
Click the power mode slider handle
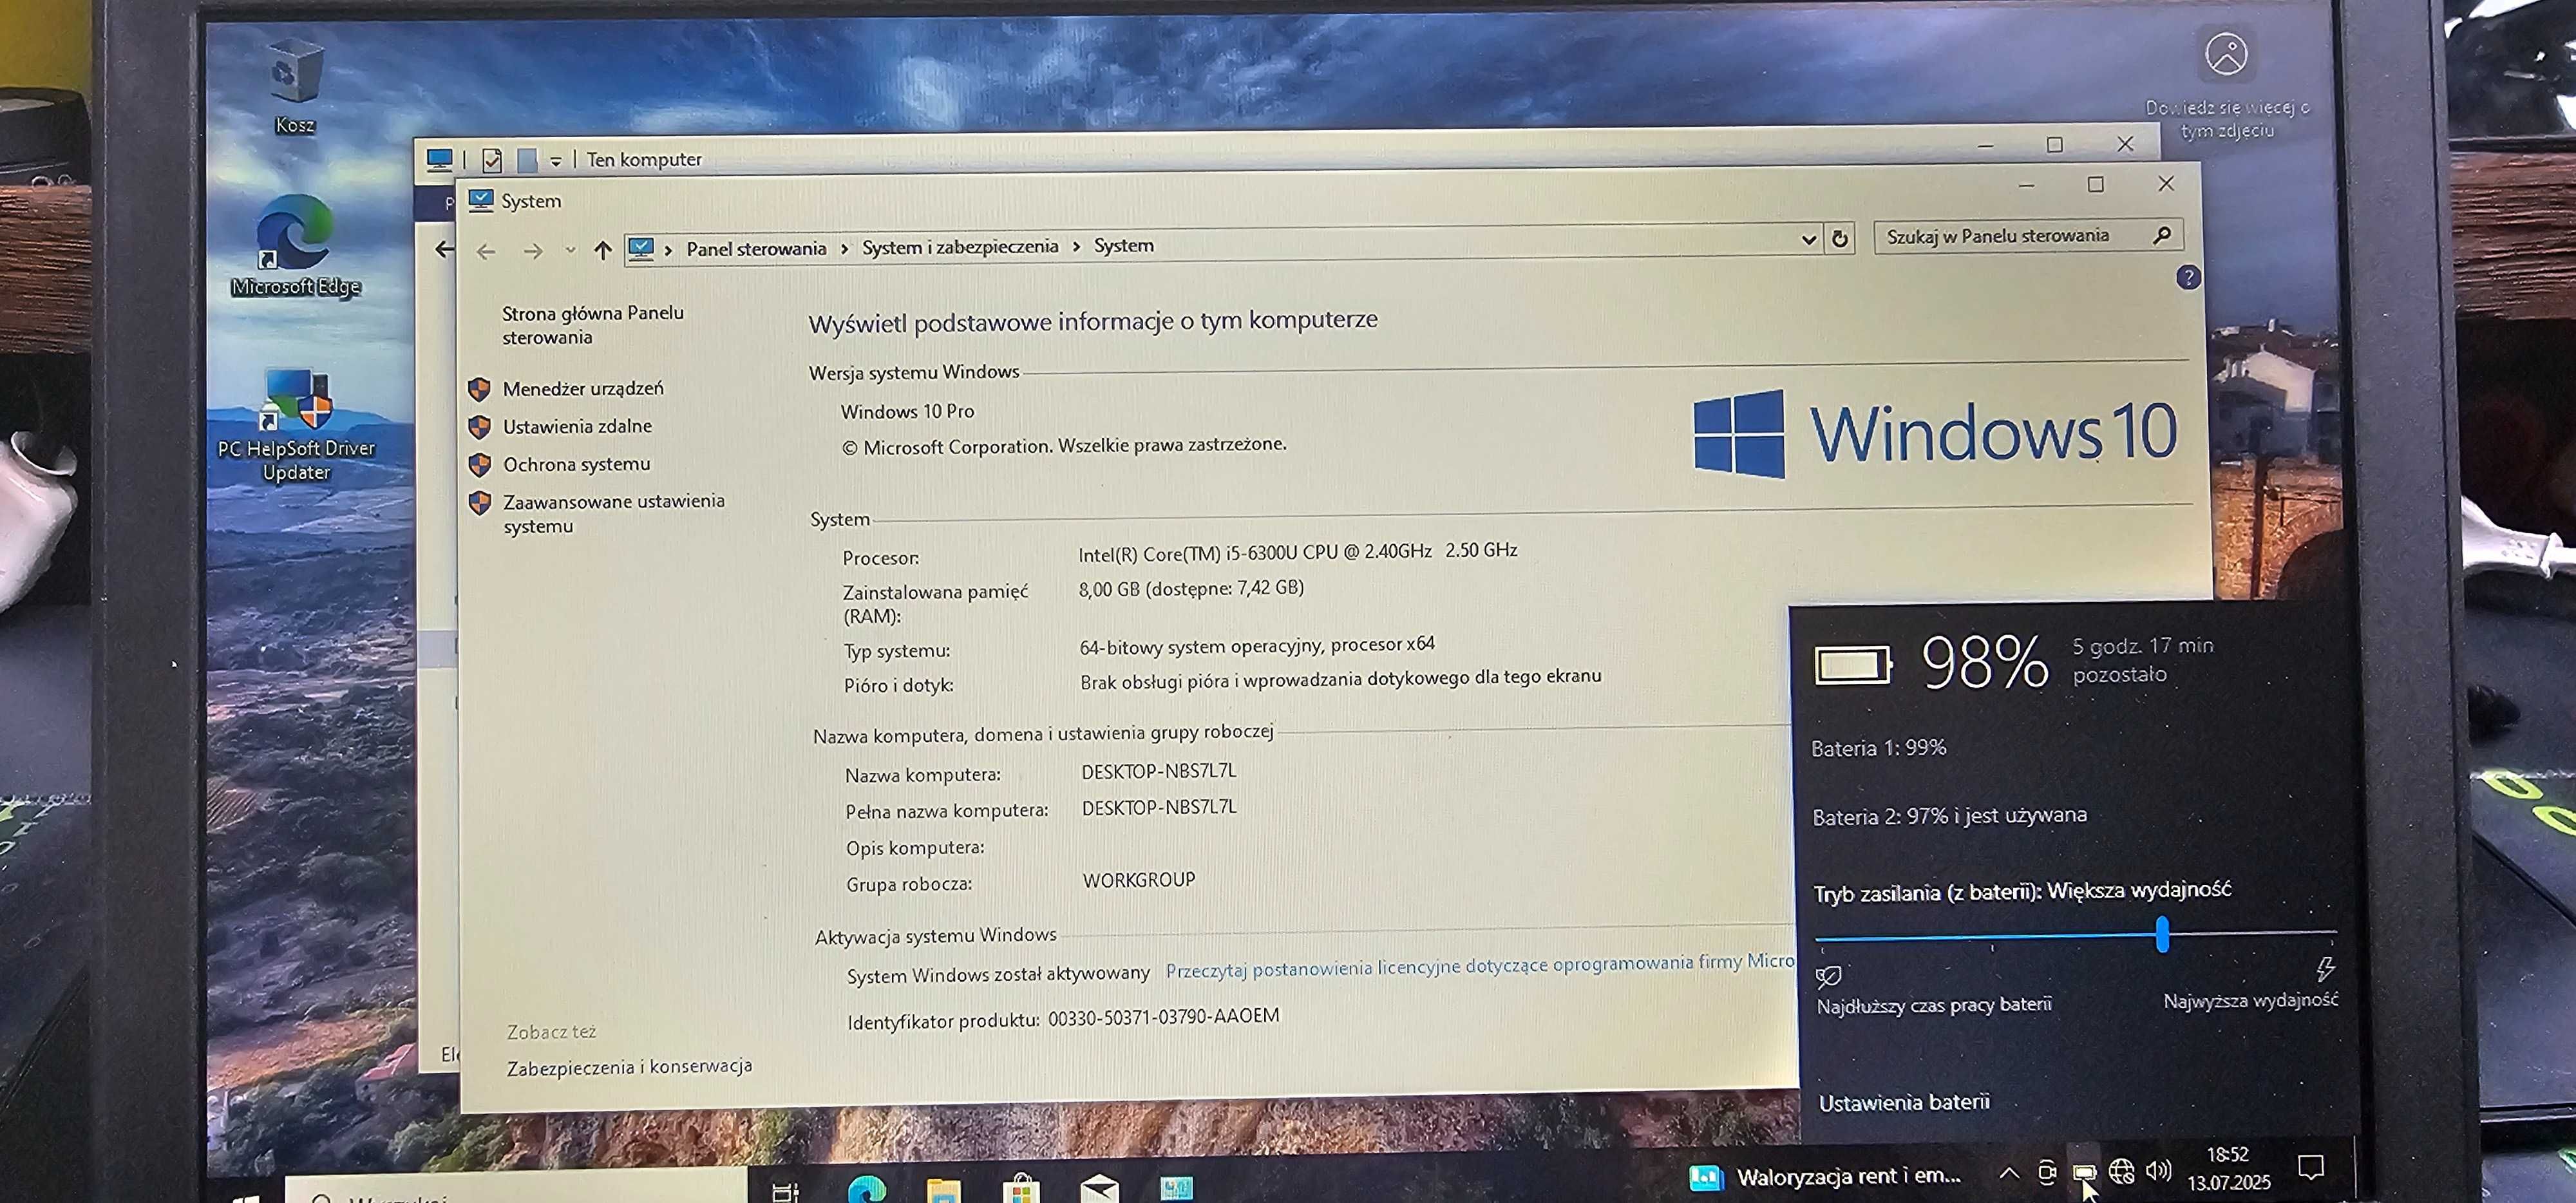click(x=2162, y=934)
